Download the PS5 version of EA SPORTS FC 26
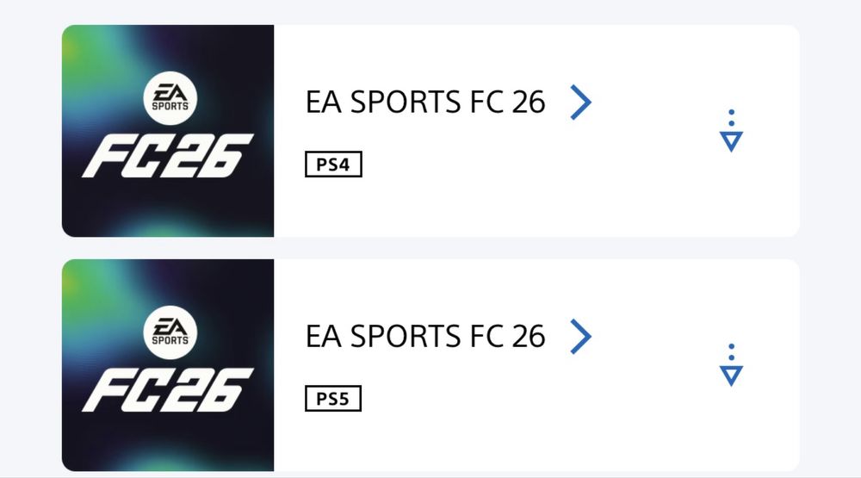The image size is (861, 478). 731,366
